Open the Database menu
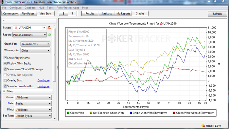This screenshot has height=129, width=229. tap(30, 8)
